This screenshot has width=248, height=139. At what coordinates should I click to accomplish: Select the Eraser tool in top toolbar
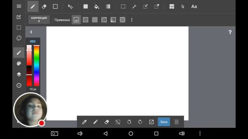click(44, 7)
